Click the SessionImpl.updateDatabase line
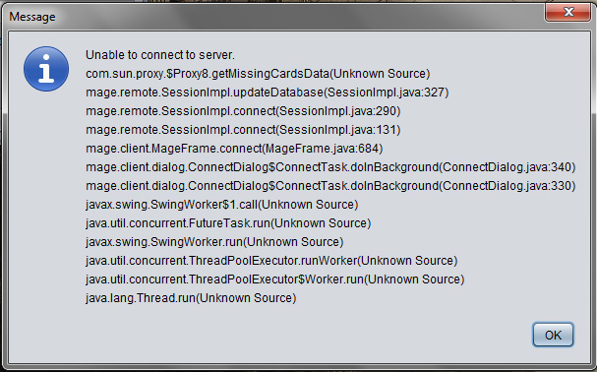597x372 pixels. click(268, 93)
